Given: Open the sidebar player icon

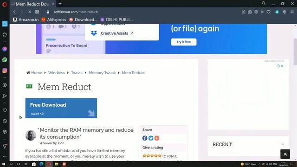Looking at the screenshot, I should (x=5, y=85).
